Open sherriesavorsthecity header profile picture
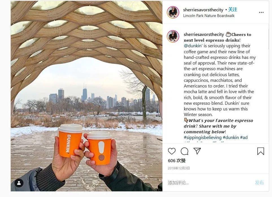272x197 pixels. (x=173, y=12)
